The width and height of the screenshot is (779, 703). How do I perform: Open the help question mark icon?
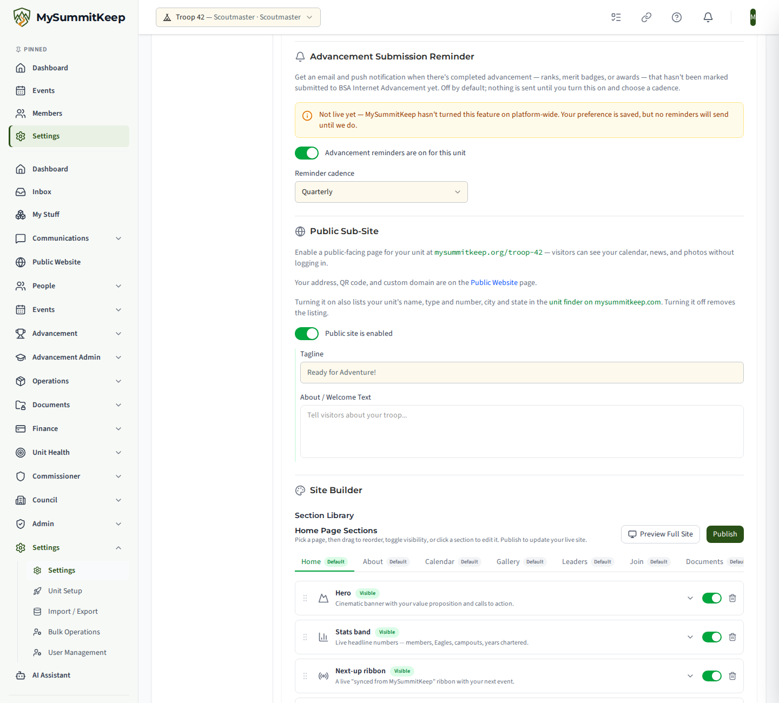tap(677, 17)
